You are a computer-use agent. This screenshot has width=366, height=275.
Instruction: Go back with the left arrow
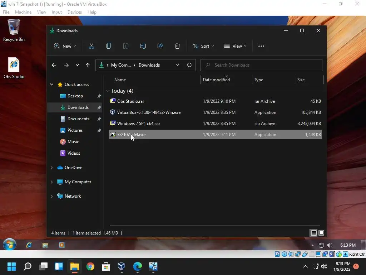54,65
